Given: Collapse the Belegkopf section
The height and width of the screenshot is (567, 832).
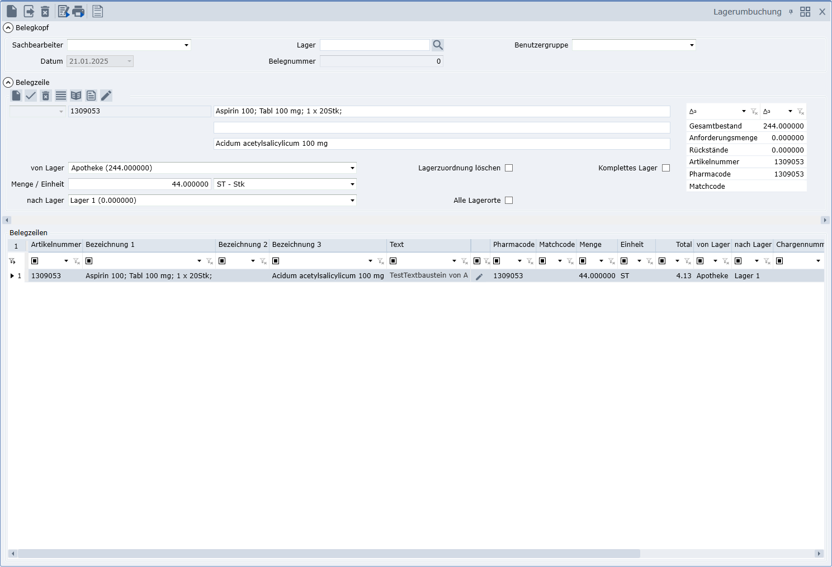Looking at the screenshot, I should [x=8, y=28].
